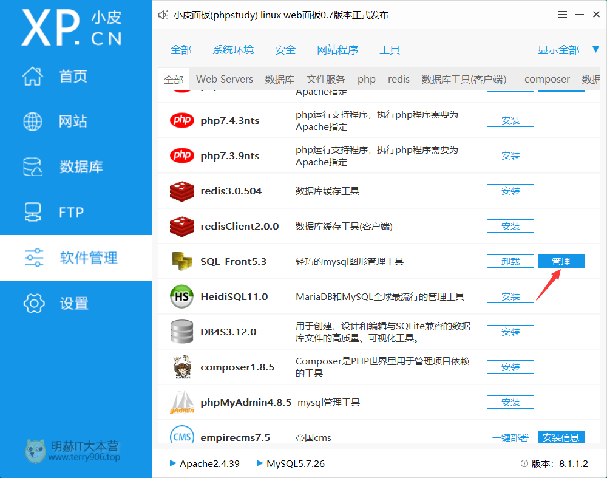
Task: Click the phpstudy linux web面板 announcement text
Action: pyautogui.click(x=280, y=15)
